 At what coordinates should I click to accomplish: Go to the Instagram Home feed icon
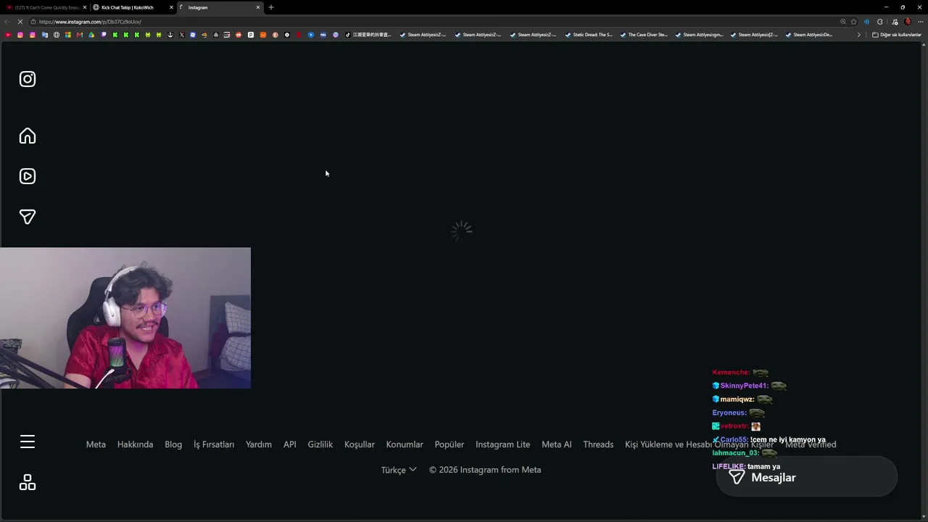coord(28,136)
